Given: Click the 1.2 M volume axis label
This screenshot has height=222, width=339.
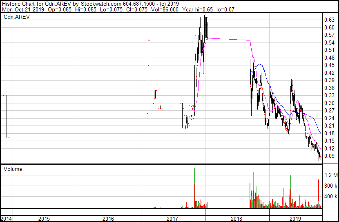Looking at the screenshot, I should 331,175.
